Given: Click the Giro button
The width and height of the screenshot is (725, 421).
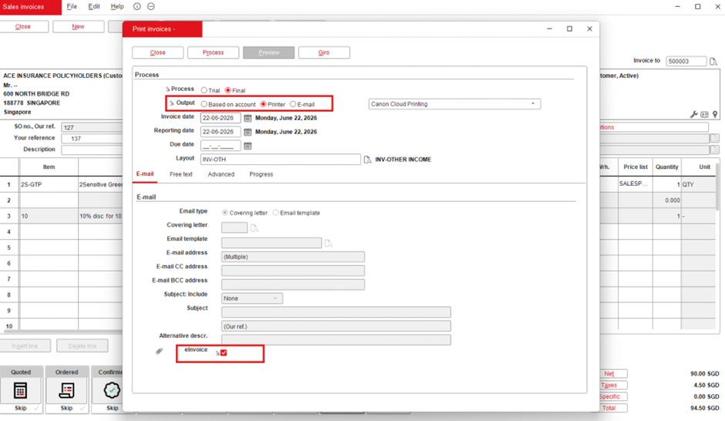Looking at the screenshot, I should coord(324,52).
